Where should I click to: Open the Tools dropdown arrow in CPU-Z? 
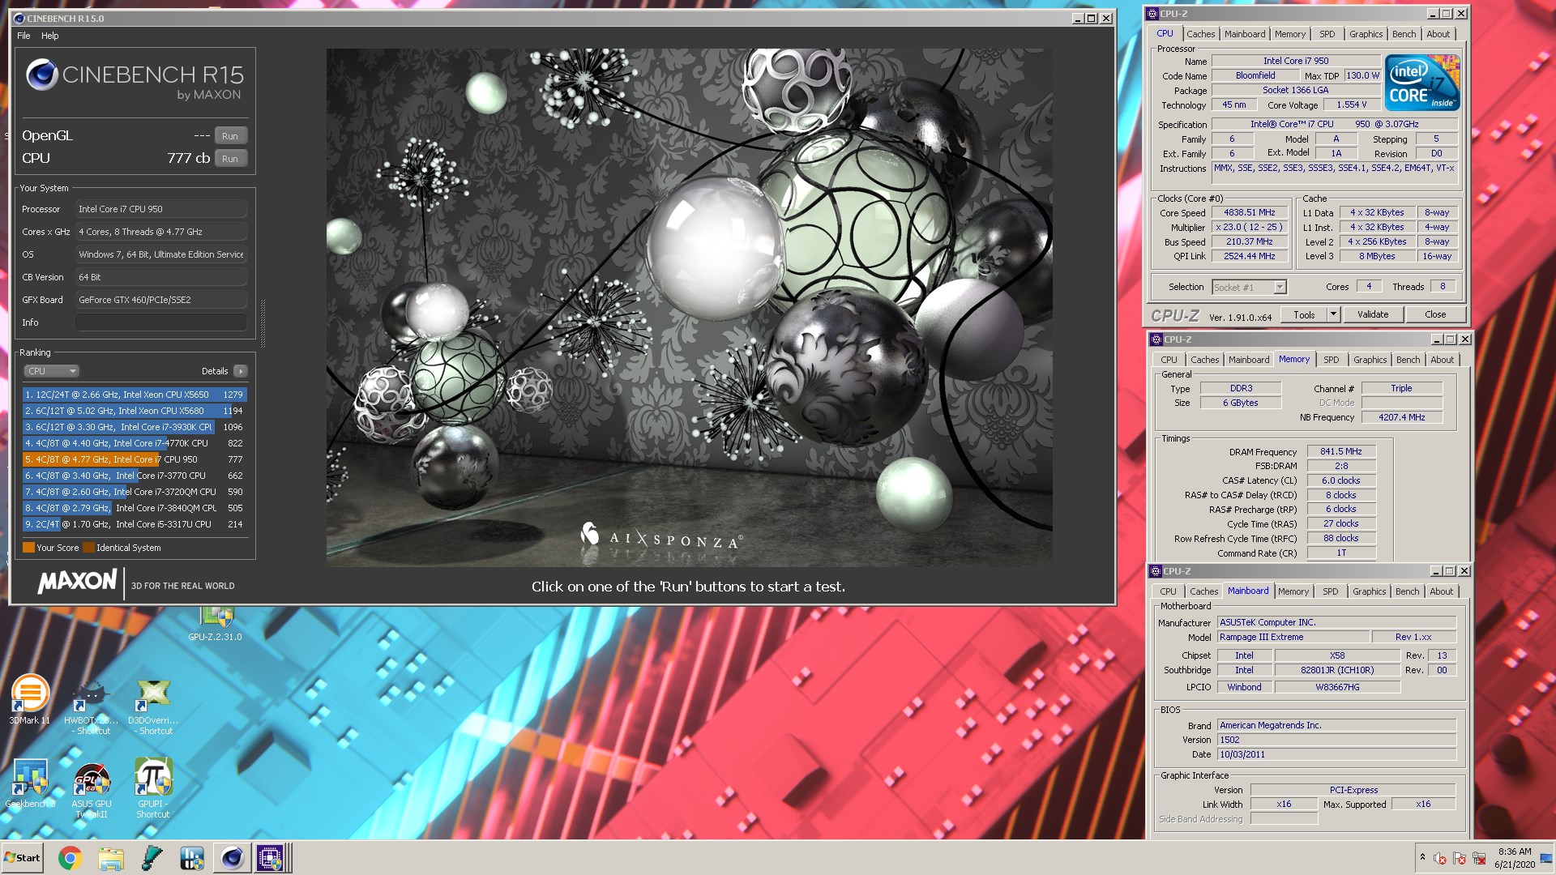click(x=1333, y=315)
